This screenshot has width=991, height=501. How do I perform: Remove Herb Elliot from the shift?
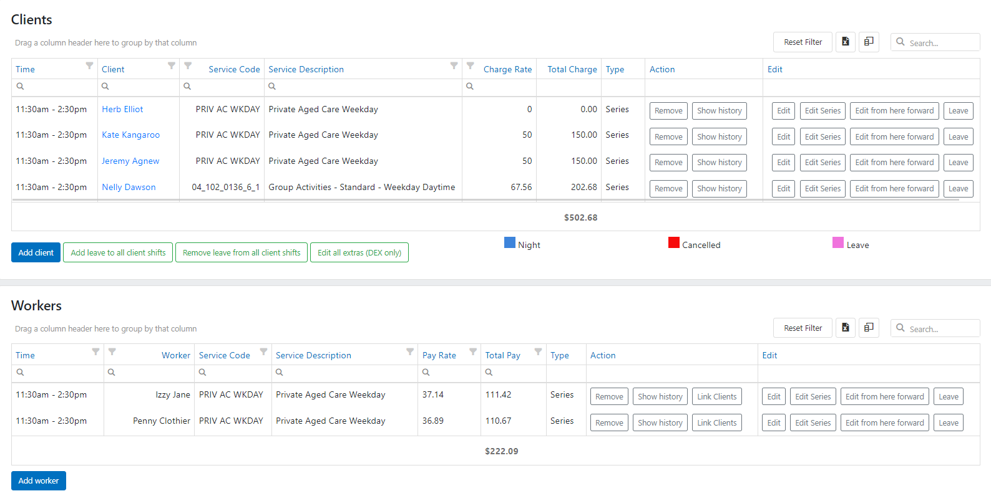click(x=668, y=111)
